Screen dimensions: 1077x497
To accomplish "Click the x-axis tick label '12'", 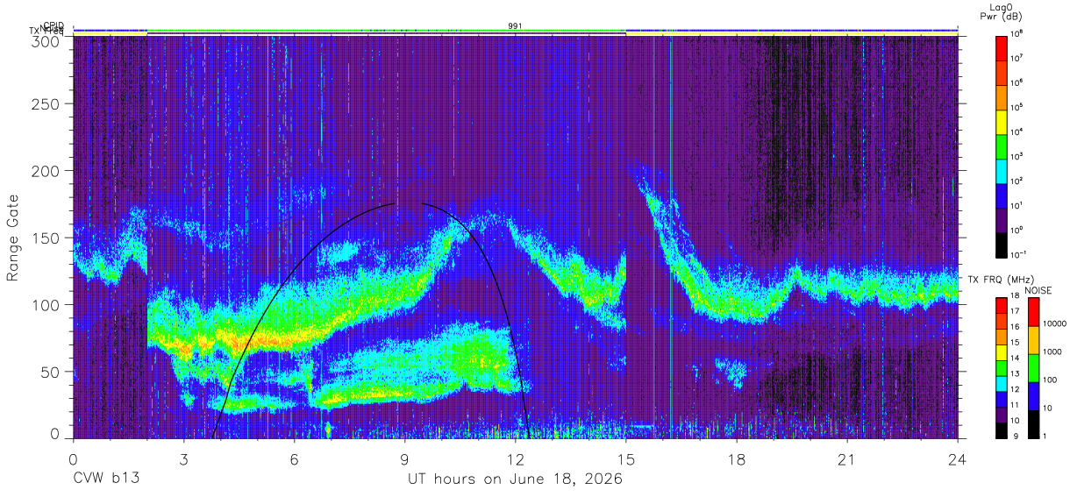I will pos(515,460).
